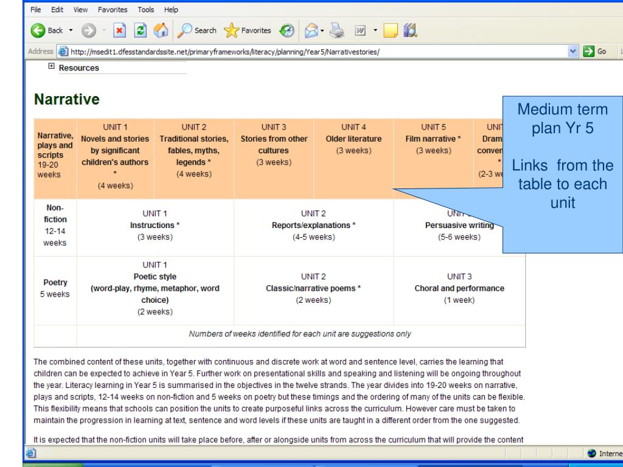Open the Favorites menu in the menu bar
623x467 pixels.
tap(113, 10)
